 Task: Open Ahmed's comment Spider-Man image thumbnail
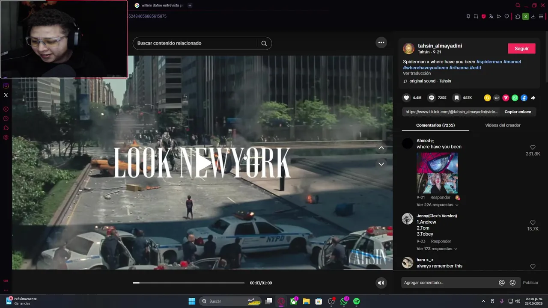pos(437,173)
